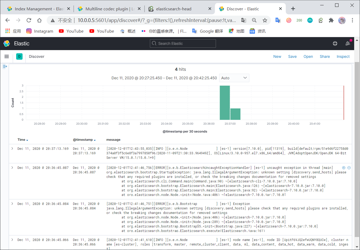
Task: Click Open in the Discover menu
Action: click(308, 56)
